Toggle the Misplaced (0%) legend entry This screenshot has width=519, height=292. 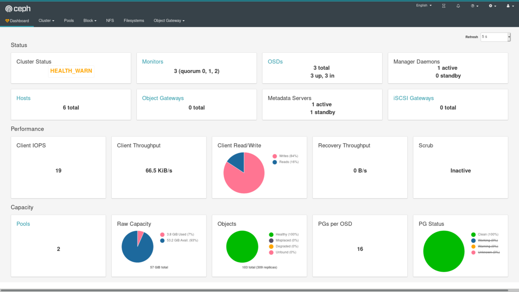(x=284, y=241)
